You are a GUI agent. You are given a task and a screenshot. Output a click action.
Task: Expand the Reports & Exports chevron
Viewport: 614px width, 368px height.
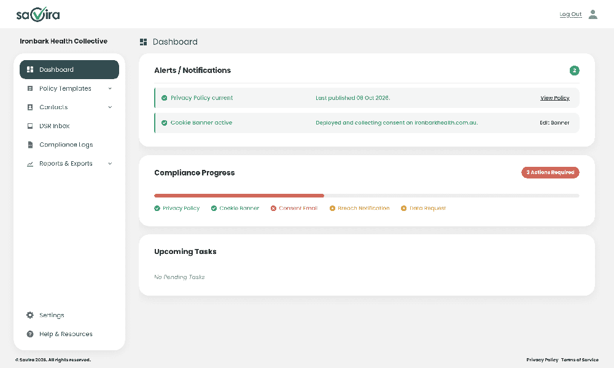(x=110, y=164)
